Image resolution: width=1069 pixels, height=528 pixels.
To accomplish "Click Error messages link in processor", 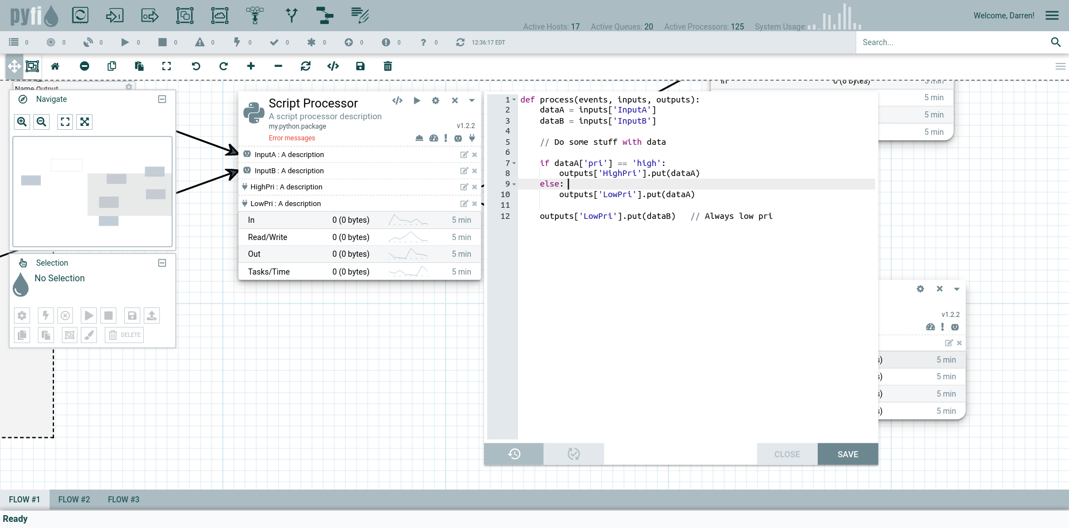I will 292,138.
